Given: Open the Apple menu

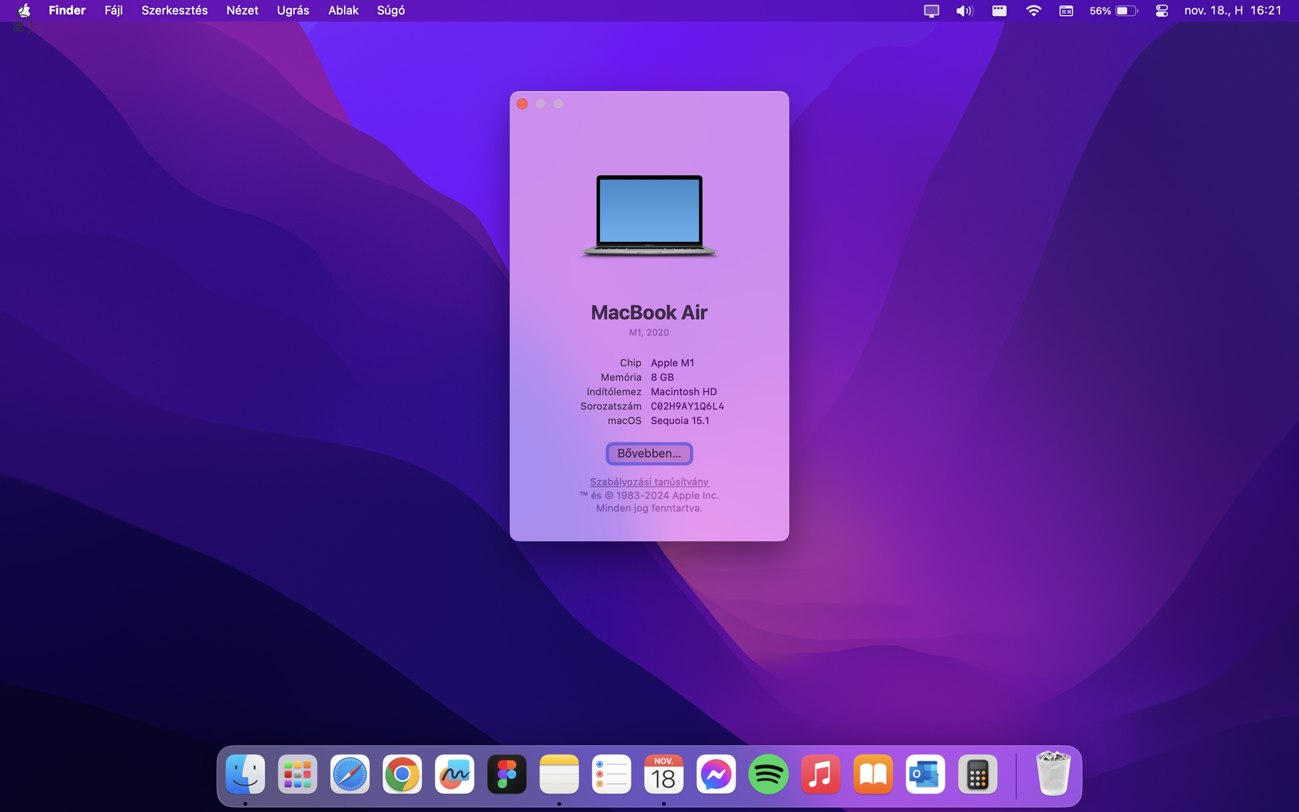Looking at the screenshot, I should (23, 10).
